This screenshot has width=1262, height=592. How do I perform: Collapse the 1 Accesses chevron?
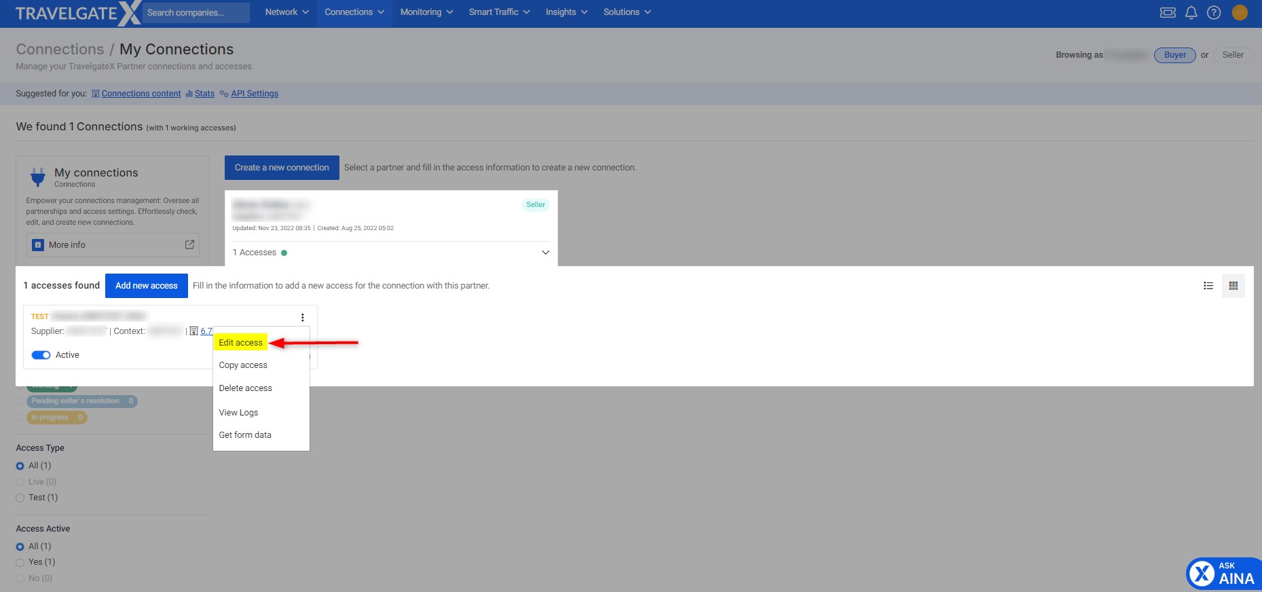click(545, 253)
